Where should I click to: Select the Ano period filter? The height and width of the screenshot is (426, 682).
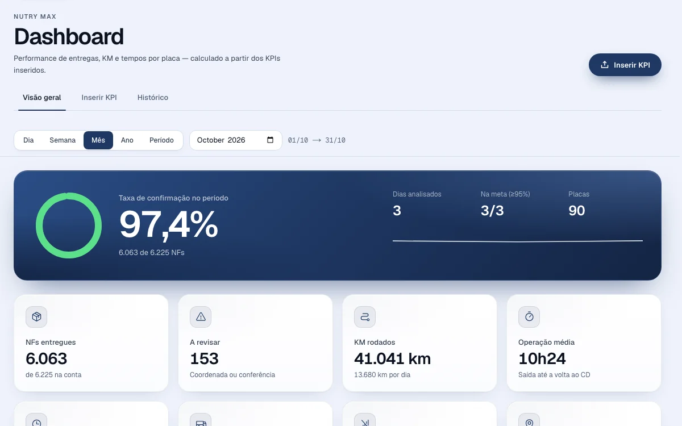tap(127, 140)
